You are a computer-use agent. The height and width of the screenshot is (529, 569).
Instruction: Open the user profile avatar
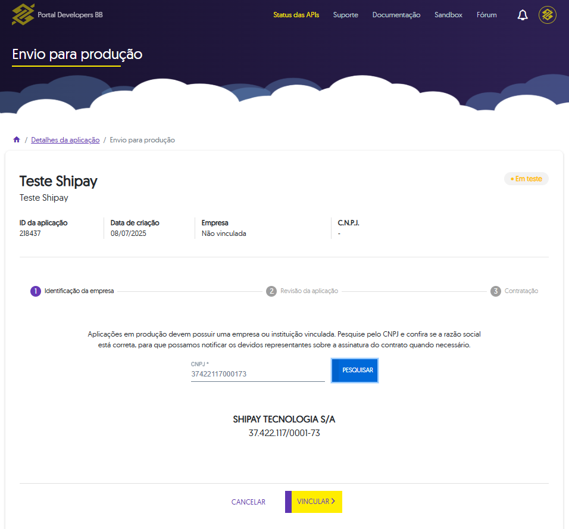[547, 15]
